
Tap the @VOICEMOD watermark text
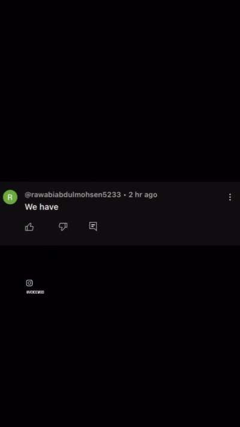(x=35, y=292)
